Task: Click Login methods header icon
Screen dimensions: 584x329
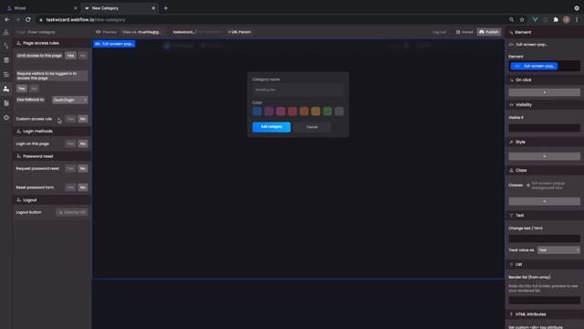Action: coord(18,131)
